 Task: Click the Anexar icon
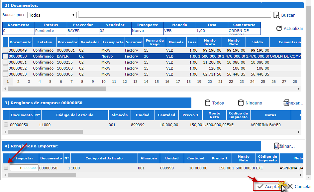[286, 103]
